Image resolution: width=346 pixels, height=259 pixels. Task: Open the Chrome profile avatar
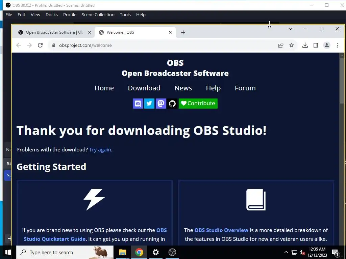pos(327,46)
